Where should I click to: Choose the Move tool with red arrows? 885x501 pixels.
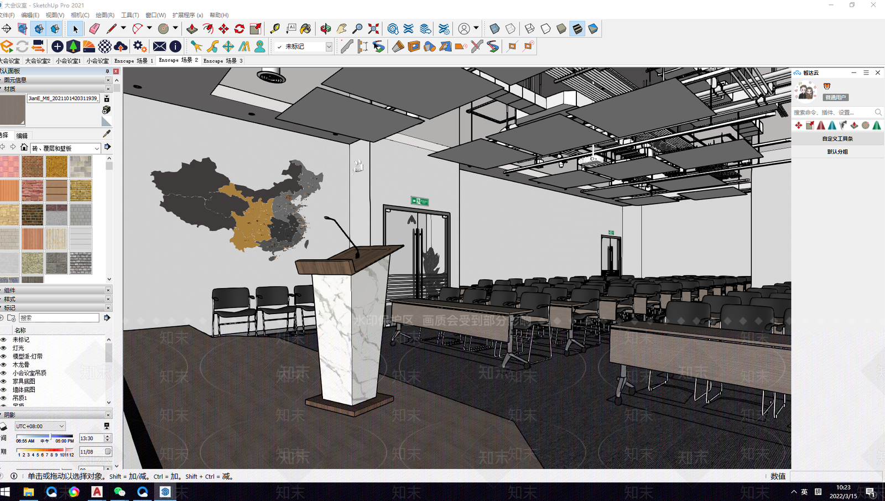point(223,29)
